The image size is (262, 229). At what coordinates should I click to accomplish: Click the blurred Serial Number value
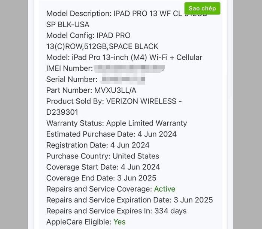[123, 80]
